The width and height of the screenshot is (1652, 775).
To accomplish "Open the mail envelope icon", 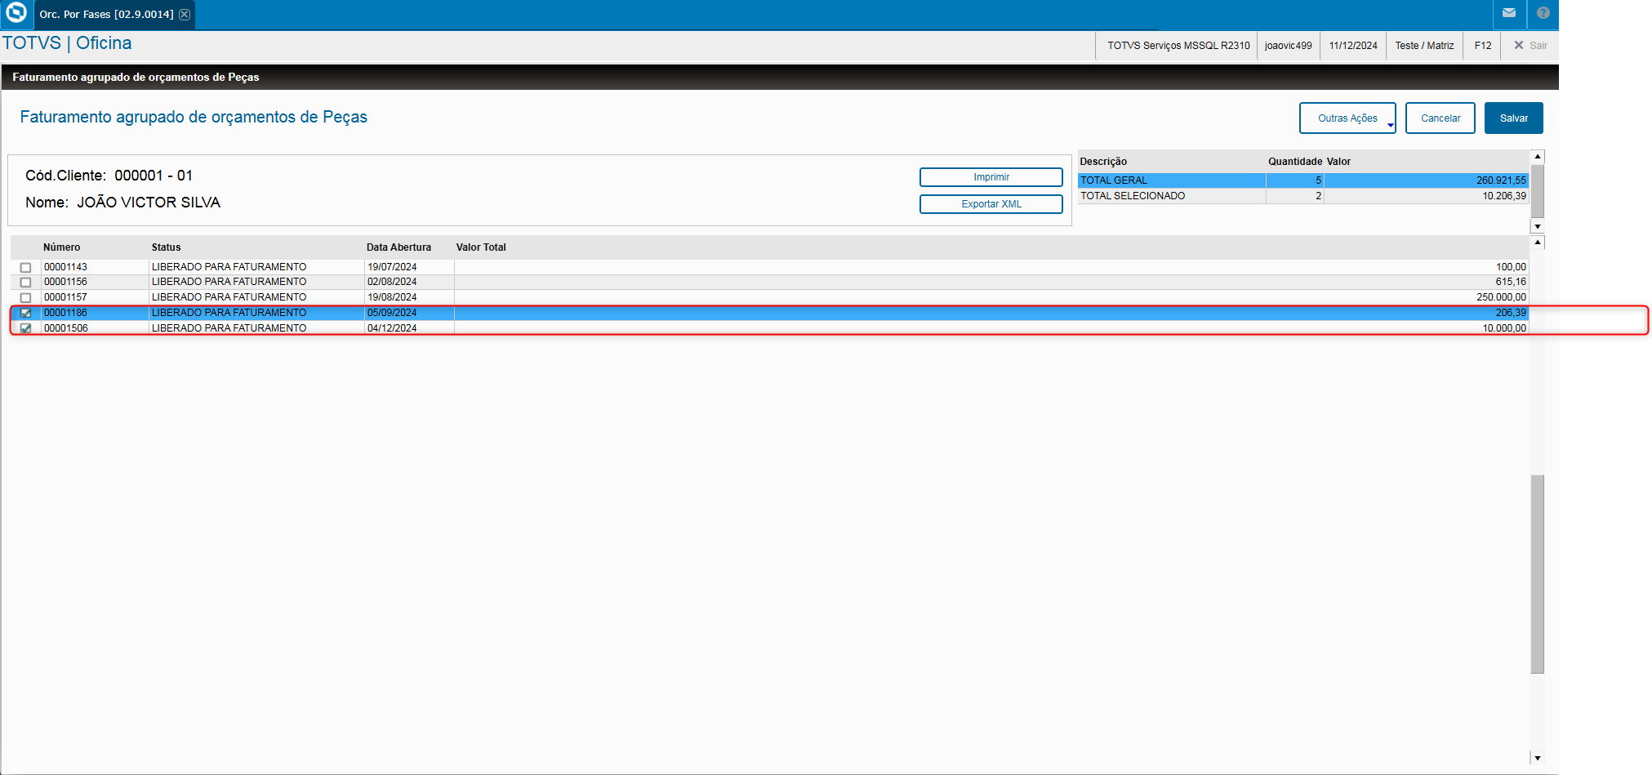I will [1509, 13].
